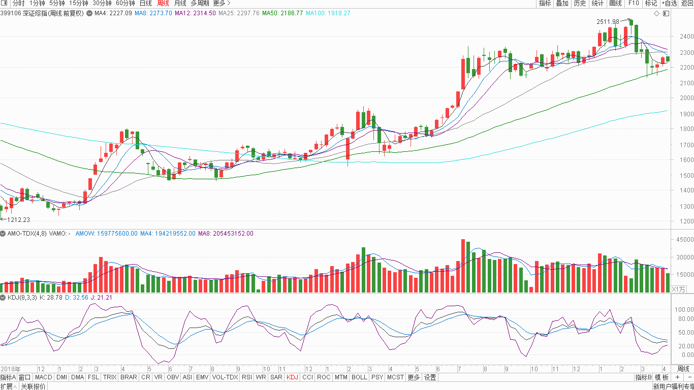The image size is (694, 390).
Task: Click the 指标 button in top toolbar
Action: pyautogui.click(x=545, y=4)
